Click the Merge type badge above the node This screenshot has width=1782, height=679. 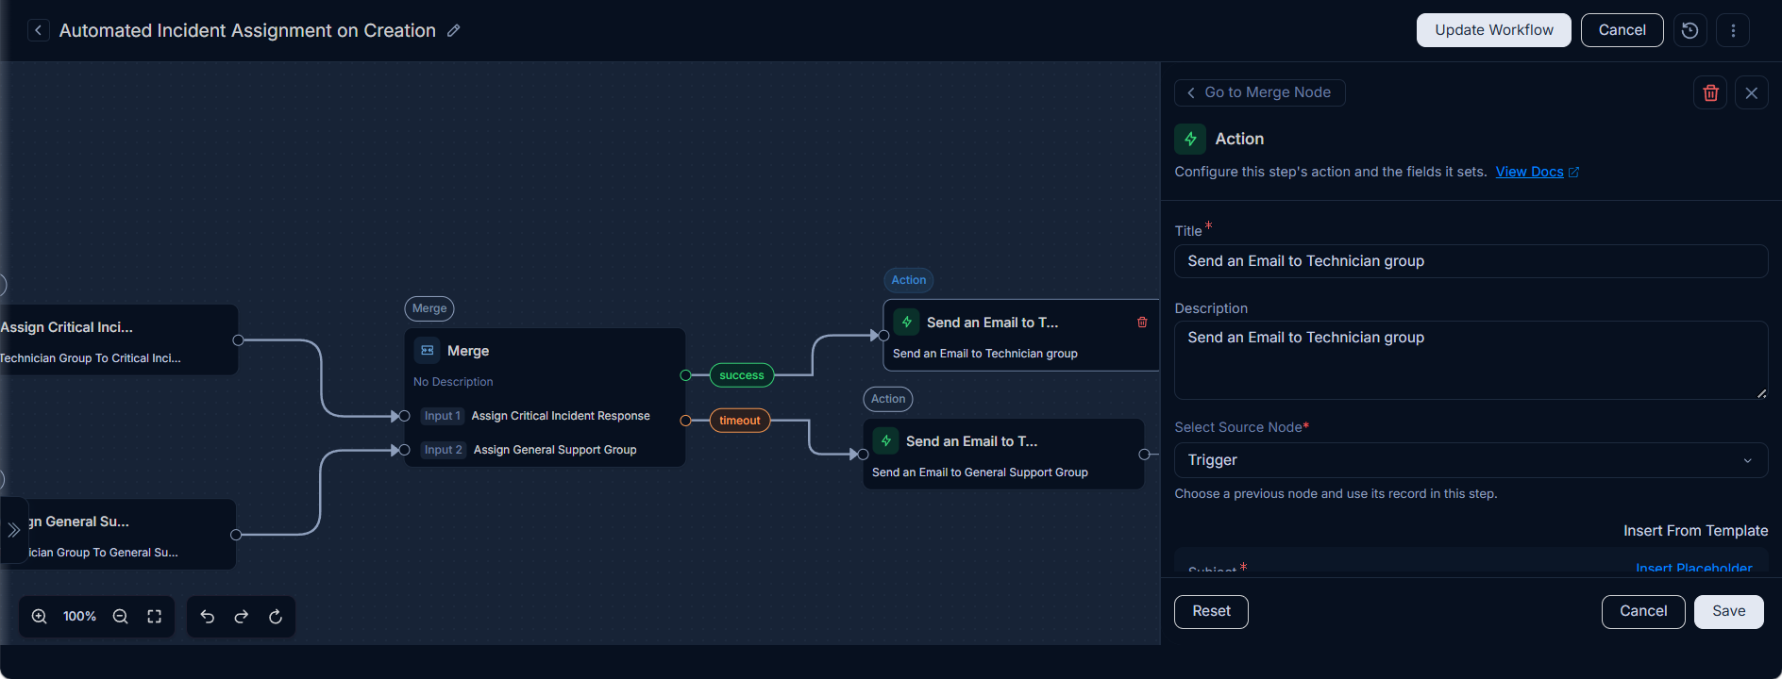(429, 308)
